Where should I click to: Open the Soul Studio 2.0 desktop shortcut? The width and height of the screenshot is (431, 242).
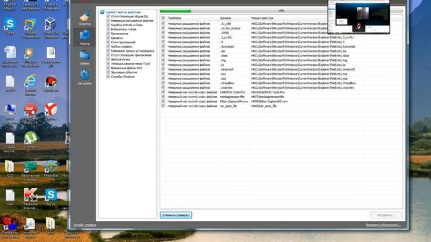(x=30, y=113)
